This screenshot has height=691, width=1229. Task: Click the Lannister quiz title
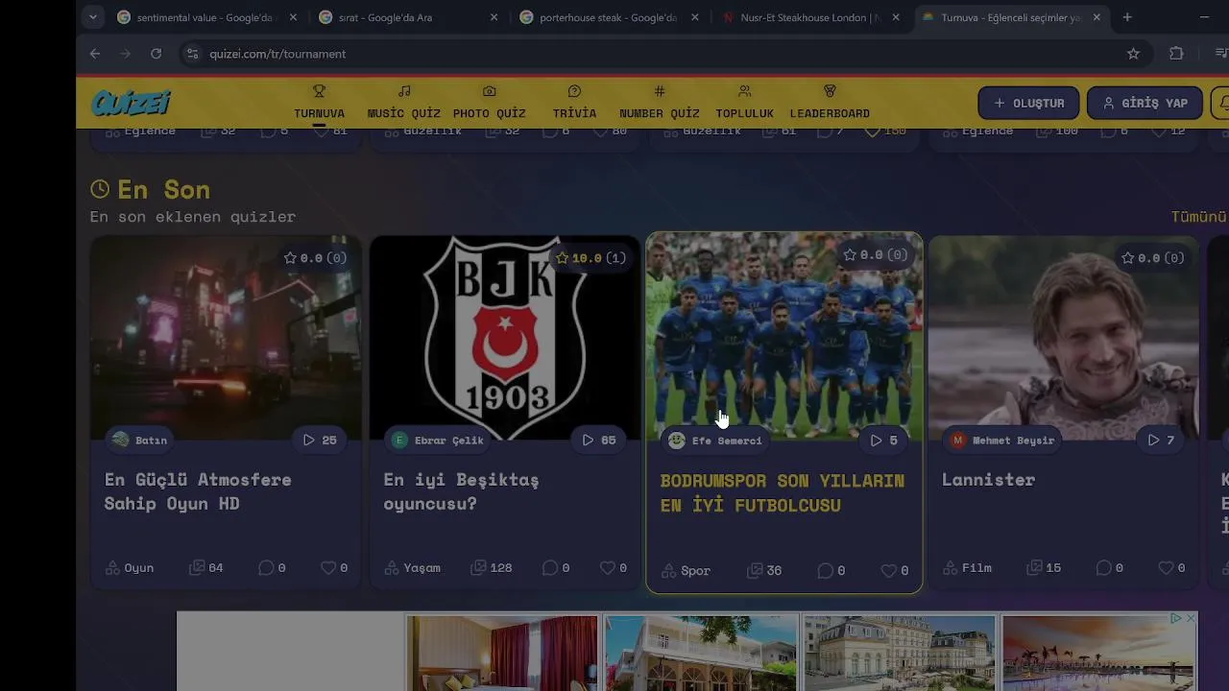coord(988,480)
